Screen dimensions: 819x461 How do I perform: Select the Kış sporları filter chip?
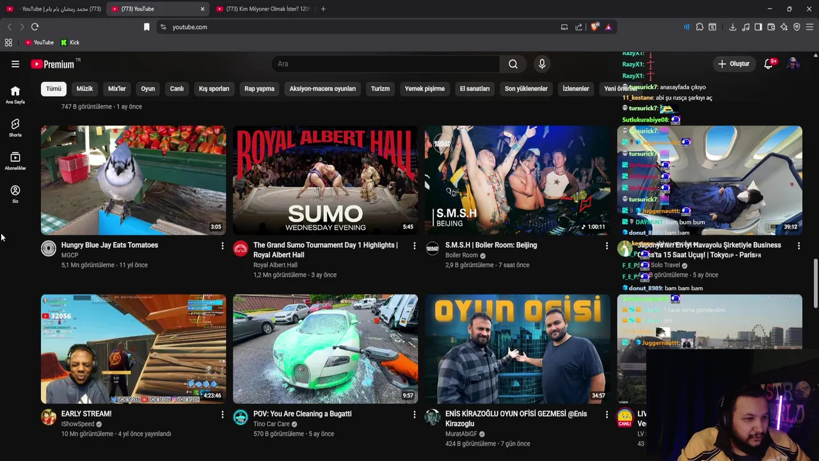(x=214, y=89)
